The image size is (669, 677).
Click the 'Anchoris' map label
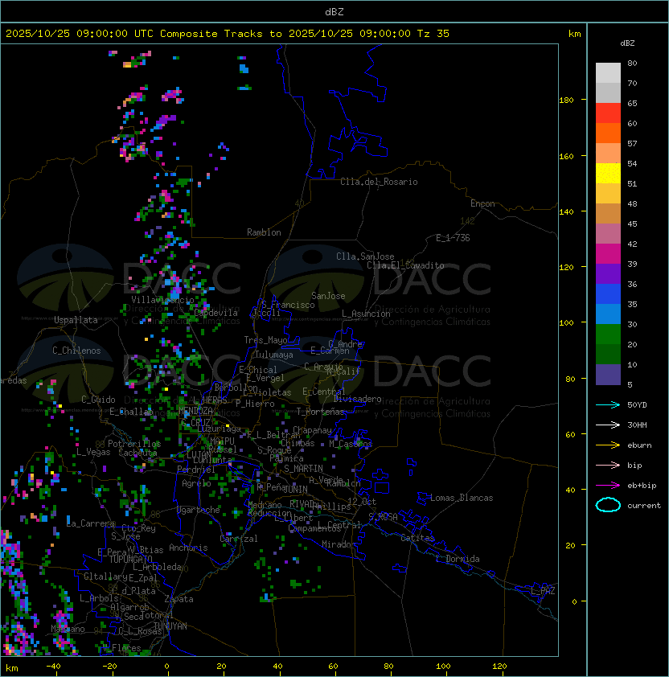click(x=188, y=548)
